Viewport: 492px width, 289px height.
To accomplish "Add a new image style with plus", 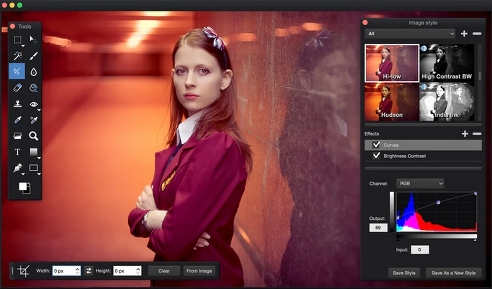I will click(464, 34).
